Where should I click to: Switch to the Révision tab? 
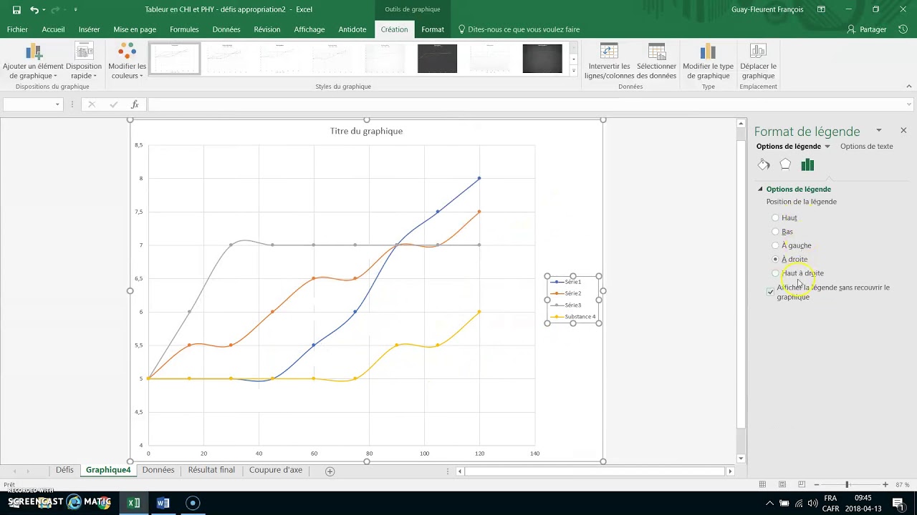tap(267, 29)
